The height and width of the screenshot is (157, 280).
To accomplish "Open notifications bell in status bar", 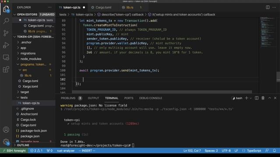I will click(274, 150).
